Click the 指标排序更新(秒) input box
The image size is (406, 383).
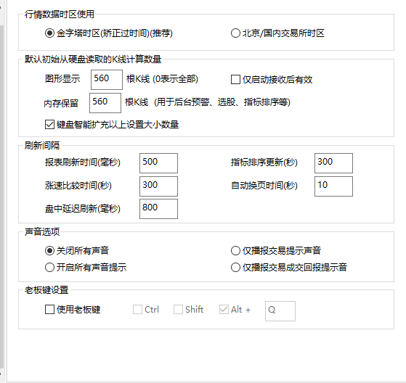pyautogui.click(x=333, y=163)
